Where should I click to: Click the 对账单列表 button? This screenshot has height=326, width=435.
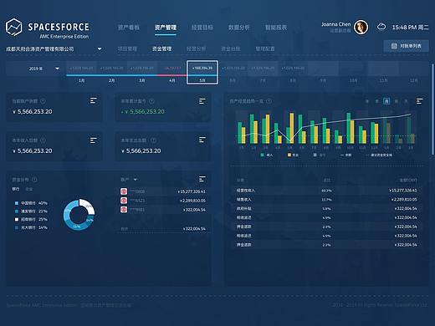click(x=406, y=46)
